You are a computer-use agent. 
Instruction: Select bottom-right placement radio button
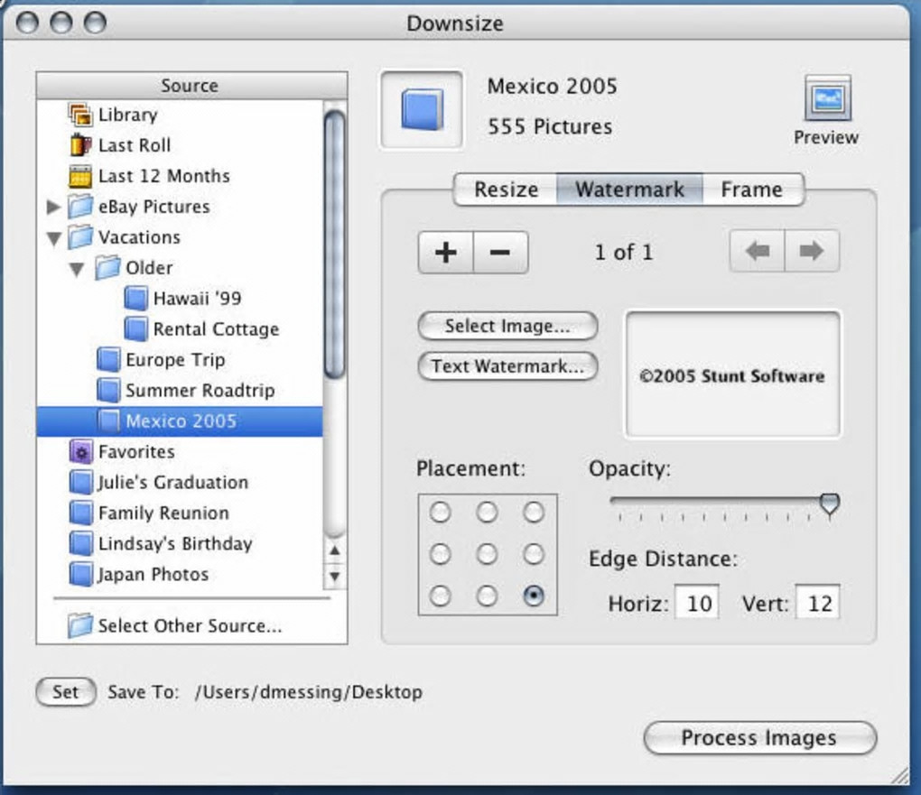tap(534, 596)
